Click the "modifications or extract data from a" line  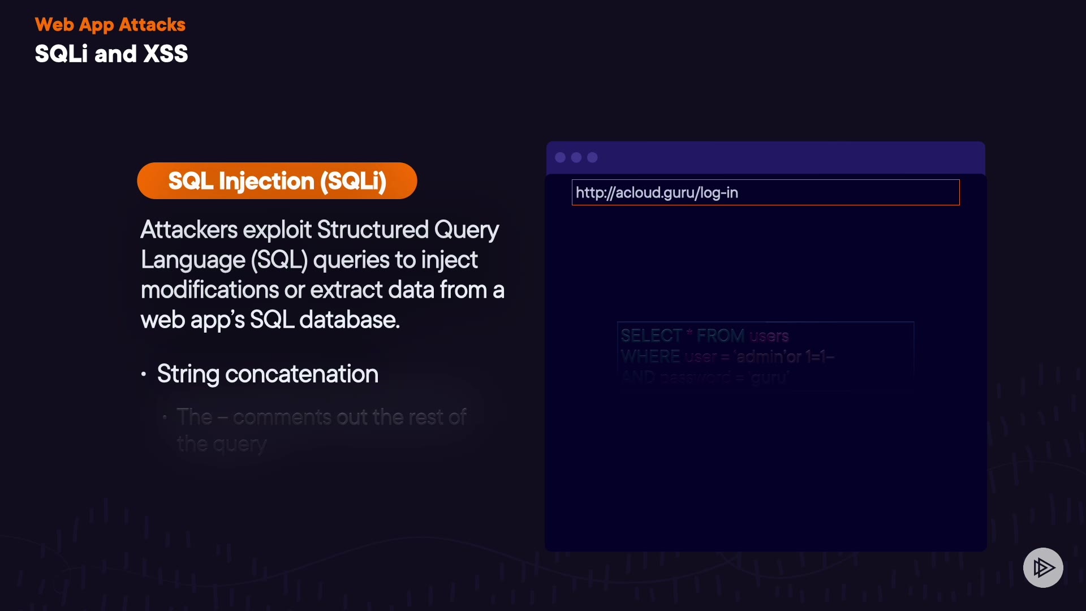click(322, 290)
